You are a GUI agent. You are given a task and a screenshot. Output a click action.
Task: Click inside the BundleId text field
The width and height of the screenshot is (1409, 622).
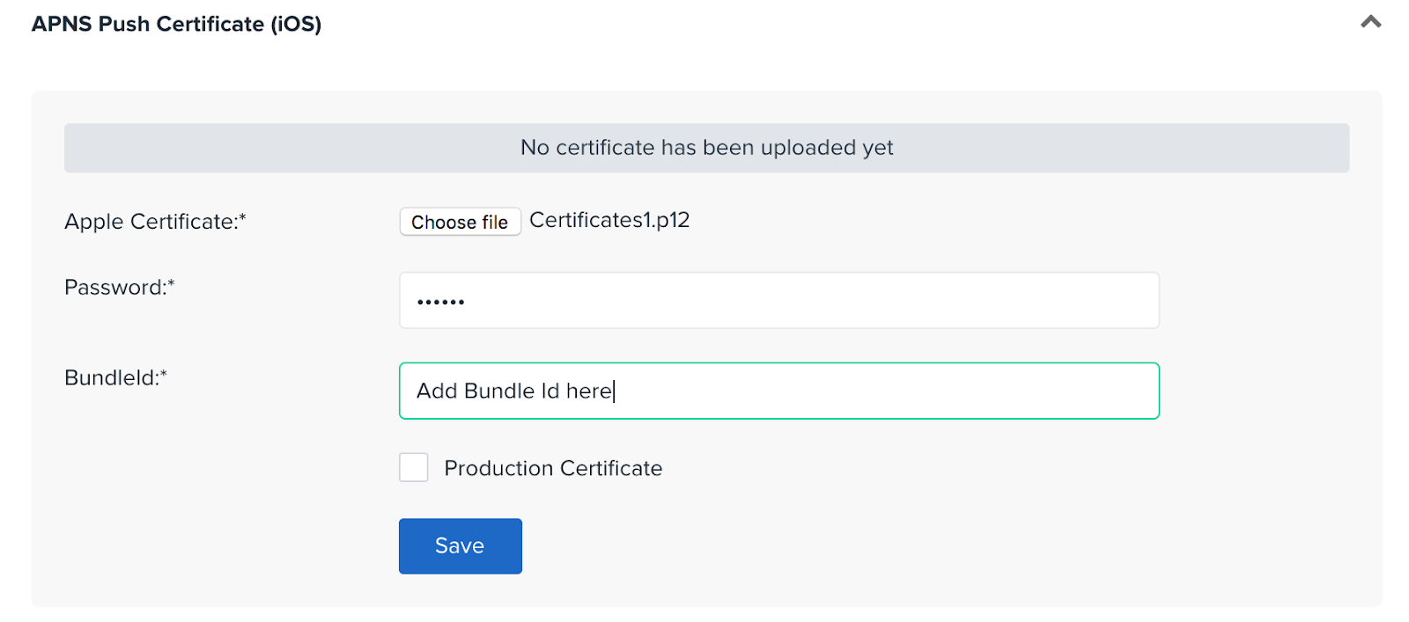pyautogui.click(x=779, y=391)
